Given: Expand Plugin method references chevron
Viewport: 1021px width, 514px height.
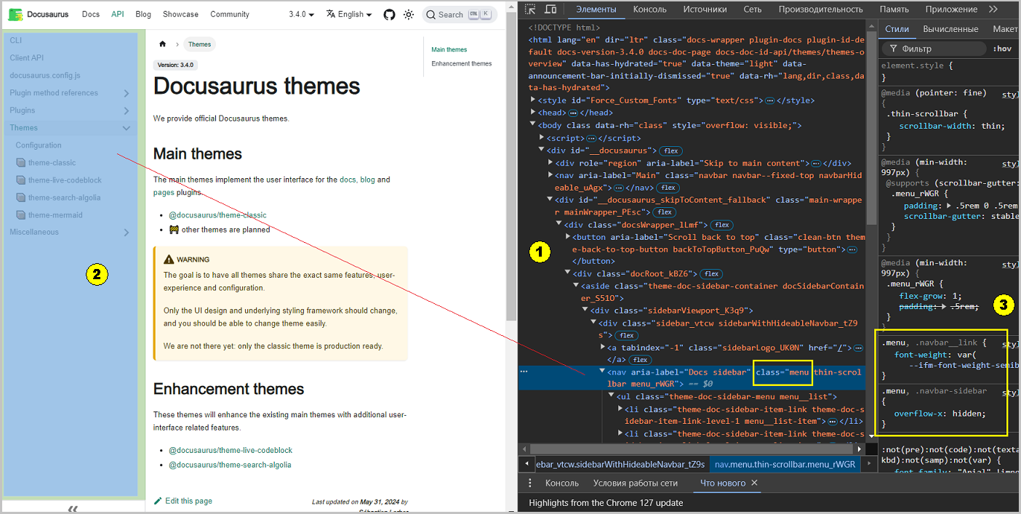Looking at the screenshot, I should [x=127, y=93].
